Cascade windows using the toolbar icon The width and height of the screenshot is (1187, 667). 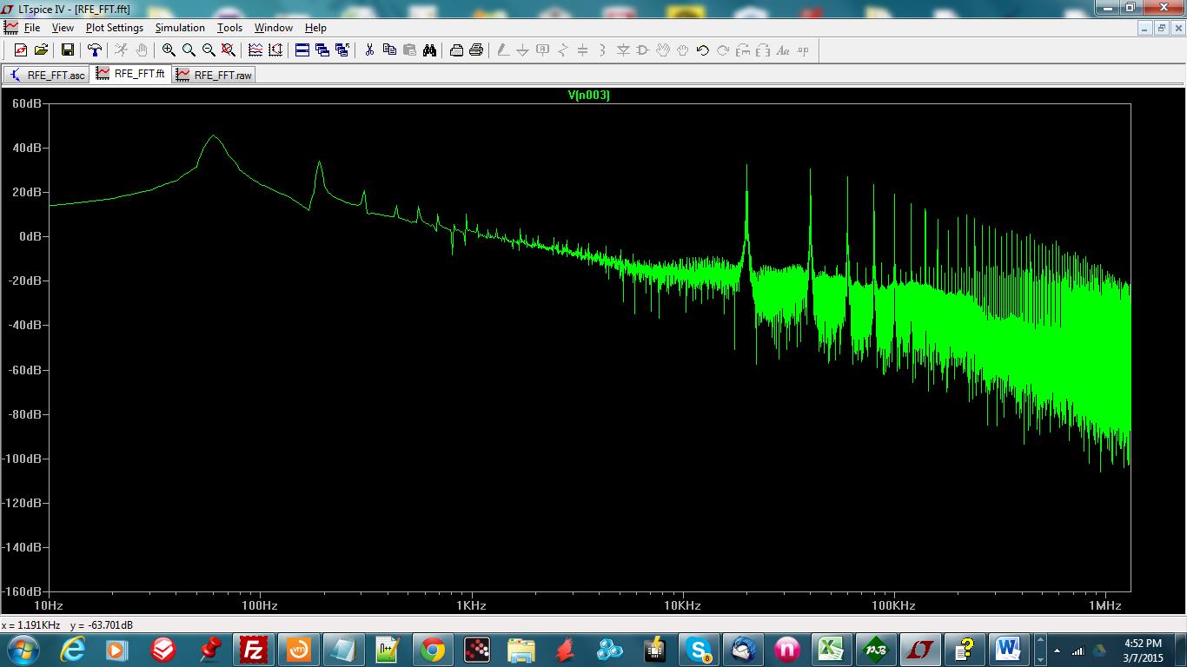click(322, 50)
